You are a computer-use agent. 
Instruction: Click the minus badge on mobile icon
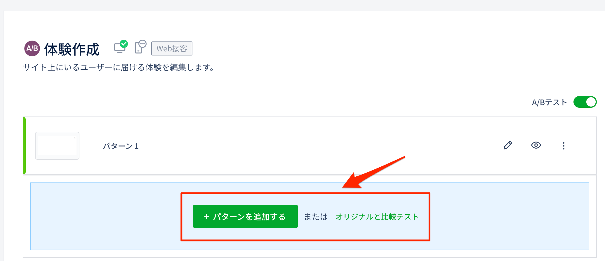coord(142,44)
